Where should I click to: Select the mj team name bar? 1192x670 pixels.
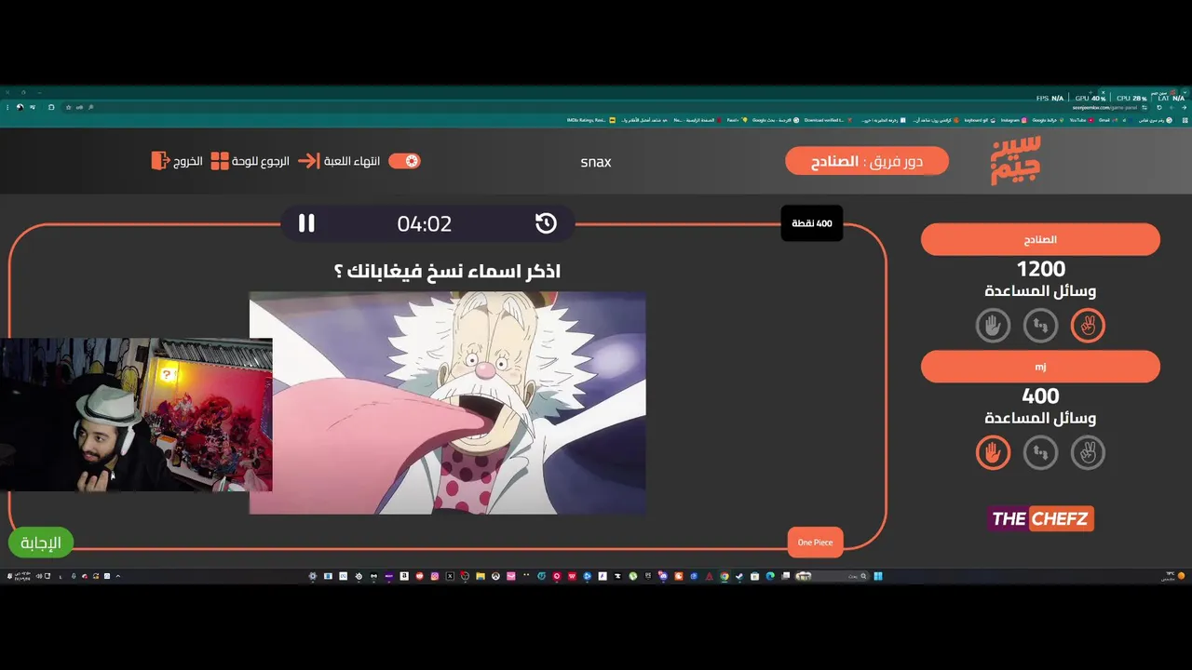[x=1040, y=367]
